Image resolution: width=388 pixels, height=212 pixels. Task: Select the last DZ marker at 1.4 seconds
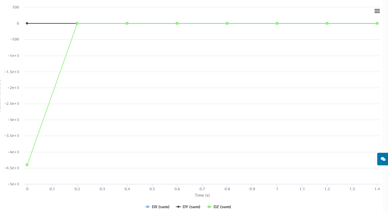click(x=377, y=23)
